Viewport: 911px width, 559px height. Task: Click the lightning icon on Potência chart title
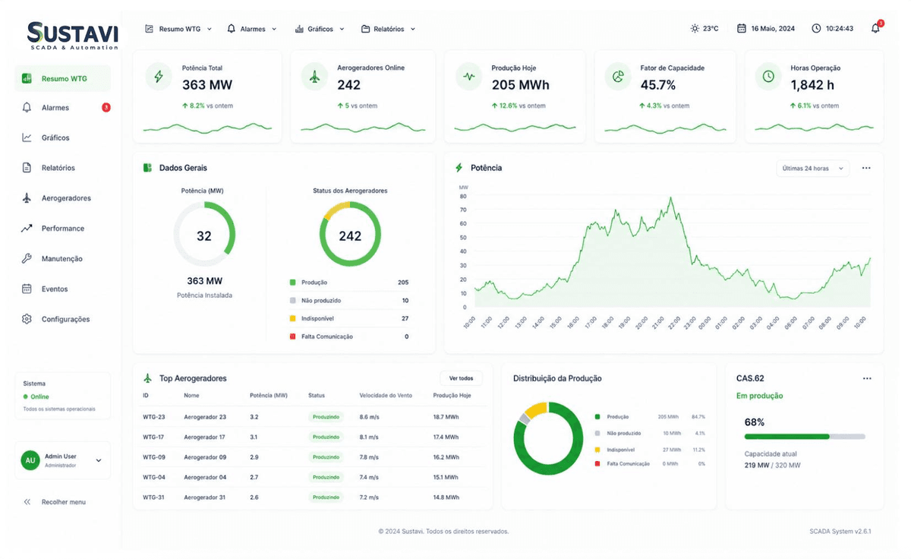coord(459,168)
